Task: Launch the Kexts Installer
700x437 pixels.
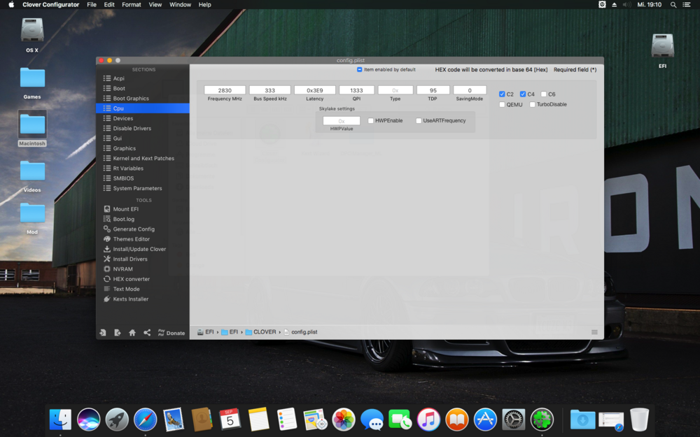Action: 130,299
